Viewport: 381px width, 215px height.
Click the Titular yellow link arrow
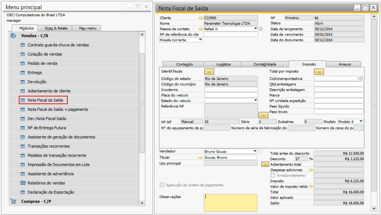point(201,158)
